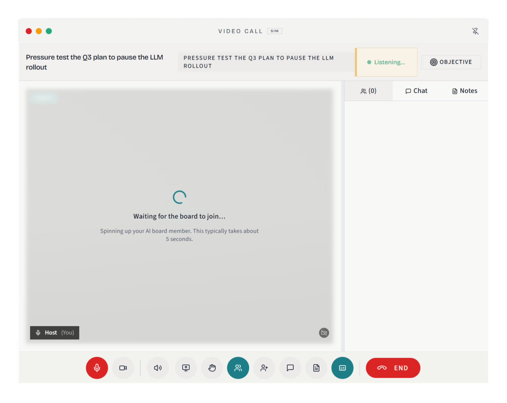Screen dimensions: 507x403
Task: Click the meeting title 'Pressure test the Q3 plan'
Action: (x=95, y=62)
